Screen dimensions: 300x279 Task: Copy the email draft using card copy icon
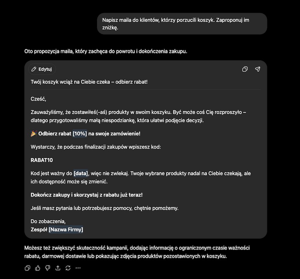point(245,69)
